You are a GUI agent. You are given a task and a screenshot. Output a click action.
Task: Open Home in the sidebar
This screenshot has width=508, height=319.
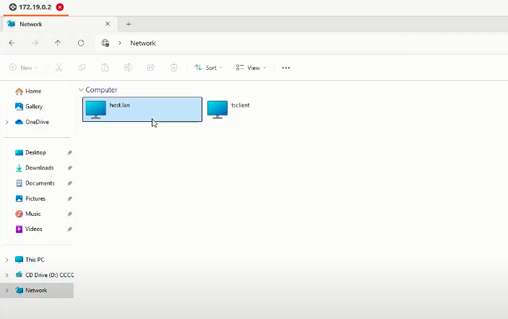[28, 91]
